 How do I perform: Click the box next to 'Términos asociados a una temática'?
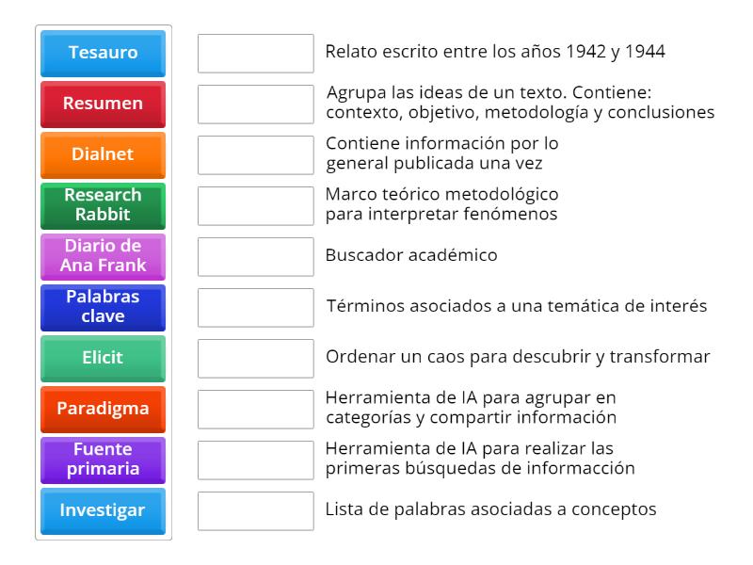255,307
